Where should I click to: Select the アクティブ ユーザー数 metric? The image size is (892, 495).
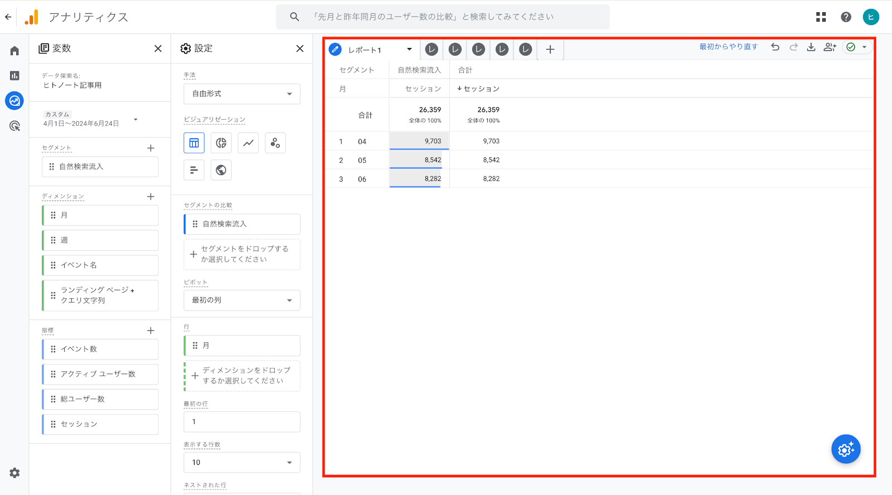point(100,374)
